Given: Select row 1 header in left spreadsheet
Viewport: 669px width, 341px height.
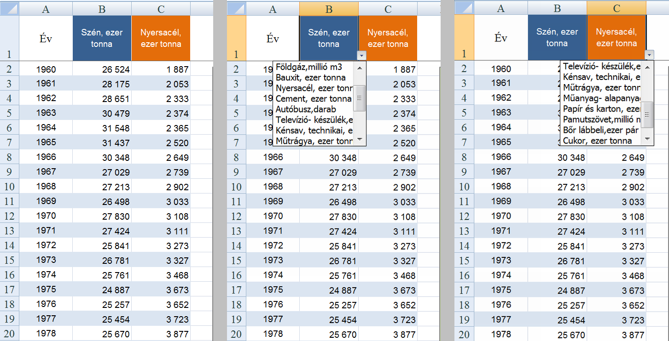Looking at the screenshot, I should point(10,38).
